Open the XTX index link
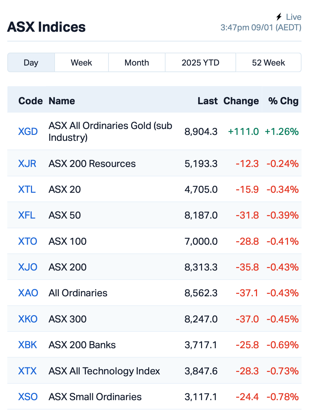Image resolution: width=313 pixels, height=412 pixels. (x=27, y=371)
